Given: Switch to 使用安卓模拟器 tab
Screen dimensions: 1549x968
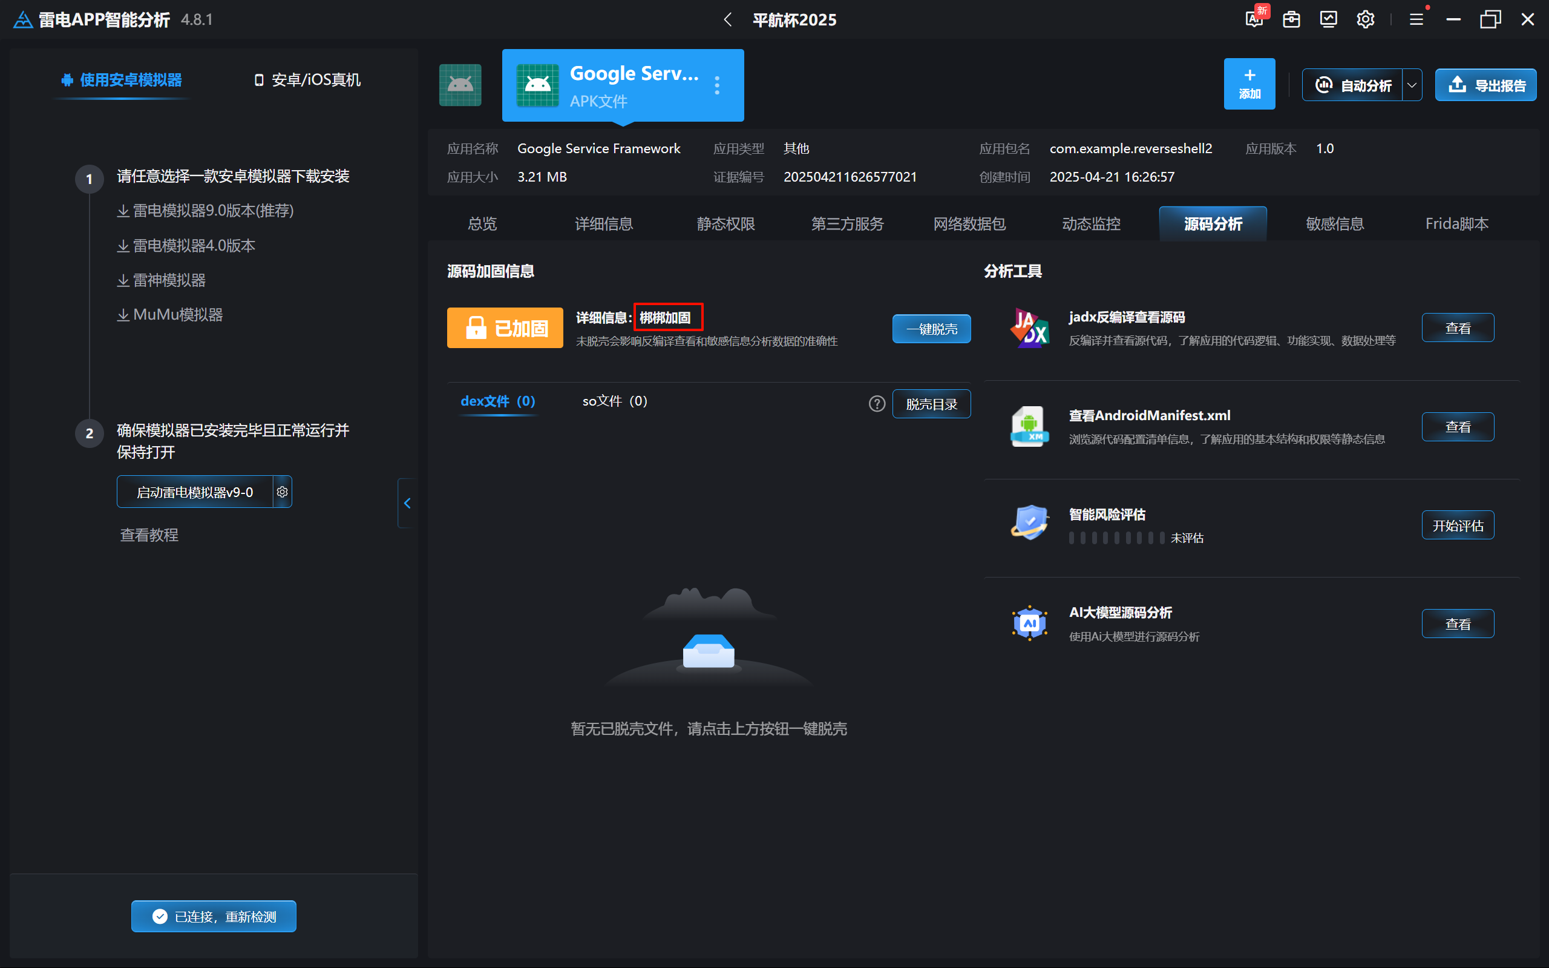Looking at the screenshot, I should [122, 80].
